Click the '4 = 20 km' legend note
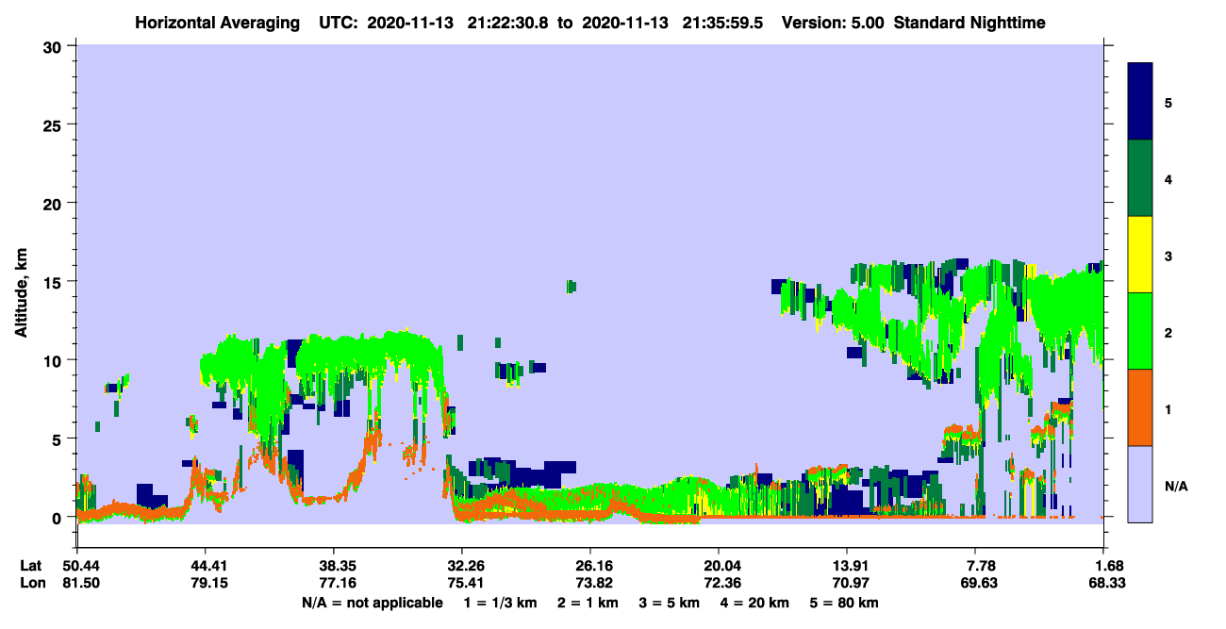 pos(755,603)
